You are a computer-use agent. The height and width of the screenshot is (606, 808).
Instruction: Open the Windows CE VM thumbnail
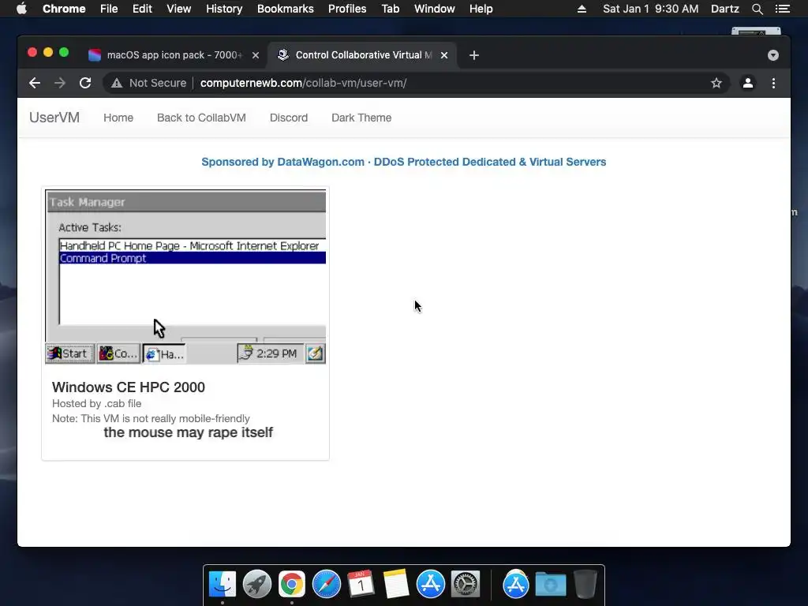185,277
